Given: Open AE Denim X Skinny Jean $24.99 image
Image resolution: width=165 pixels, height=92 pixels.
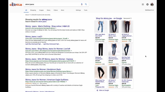Looking at the screenshot, I should pos(114,27).
